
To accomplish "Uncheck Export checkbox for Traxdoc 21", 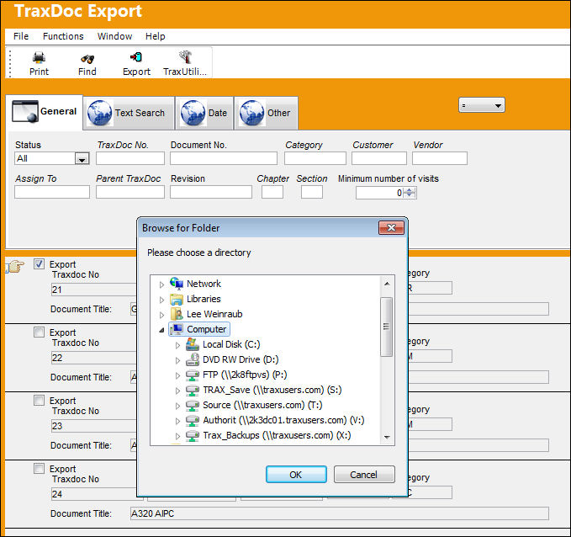I will tap(39, 264).
